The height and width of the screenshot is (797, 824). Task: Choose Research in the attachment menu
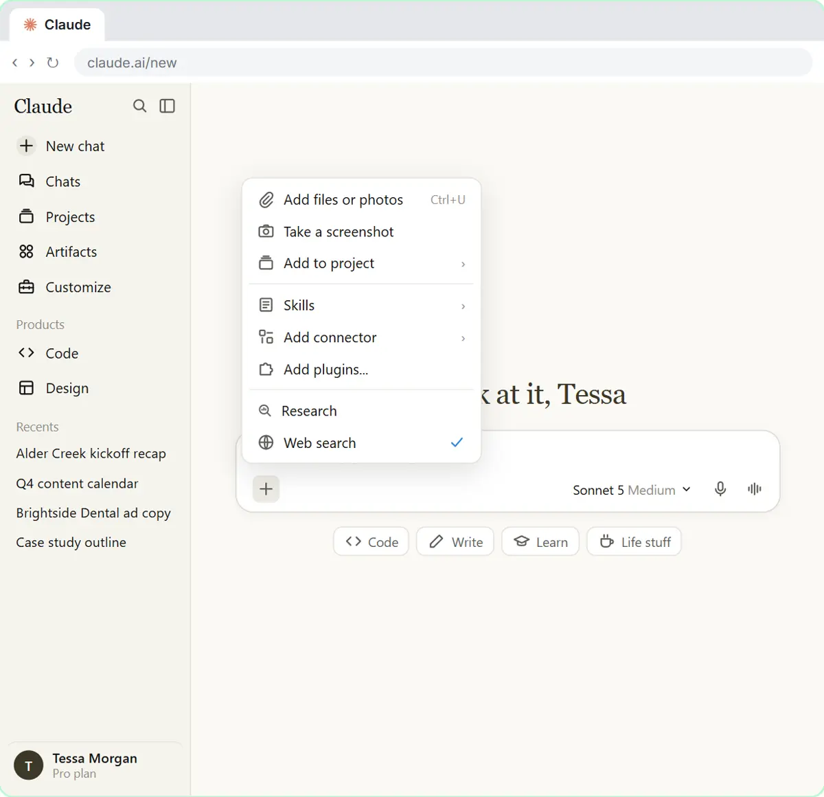362,411
